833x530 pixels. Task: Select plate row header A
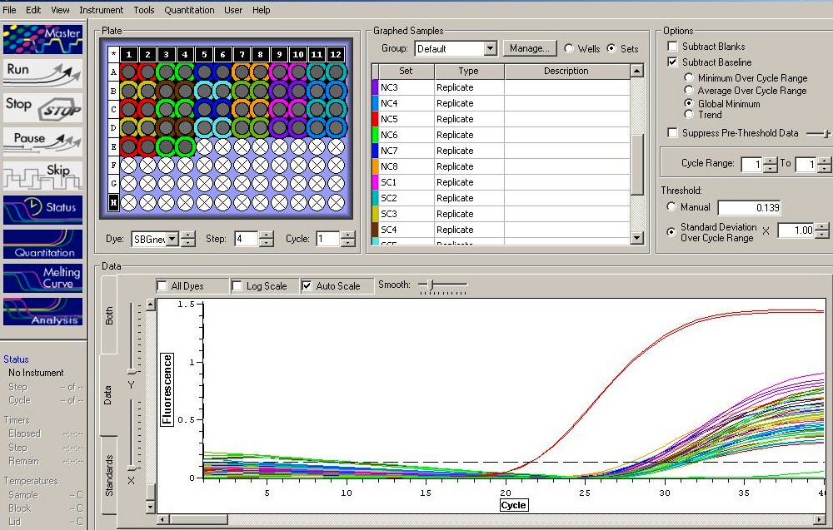(x=113, y=72)
